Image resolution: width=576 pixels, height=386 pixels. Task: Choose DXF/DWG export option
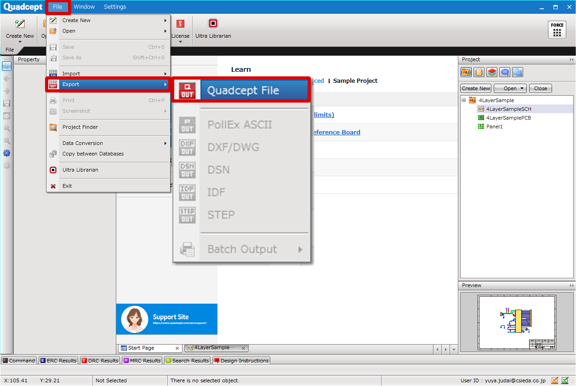click(x=231, y=147)
